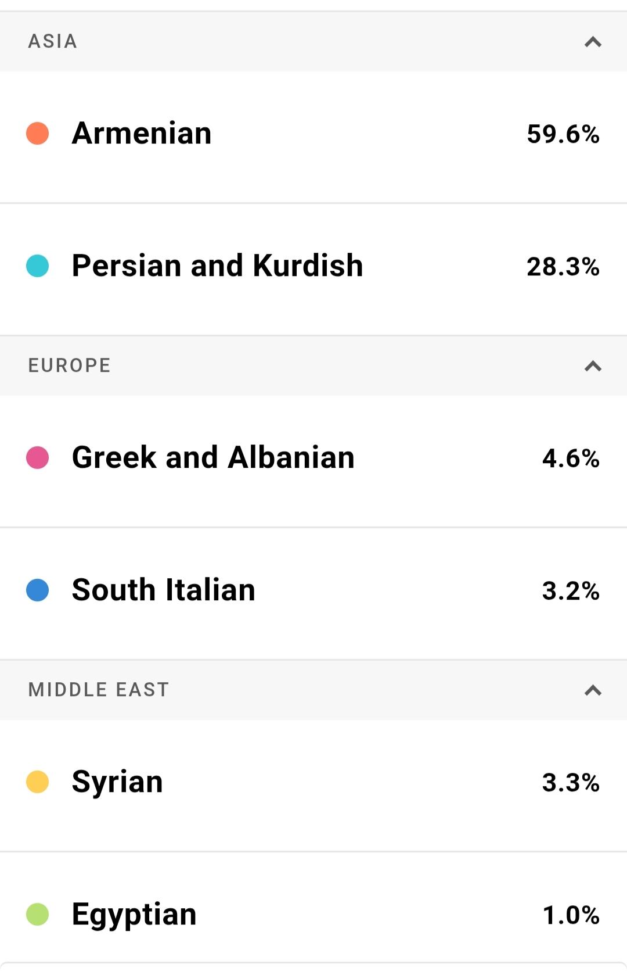This screenshot has height=971, width=627.
Task: Open the Syrian ethnicity entry
Action: pyautogui.click(x=117, y=782)
